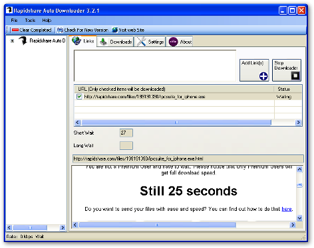Click the empty Long Wait field

tap(126, 145)
